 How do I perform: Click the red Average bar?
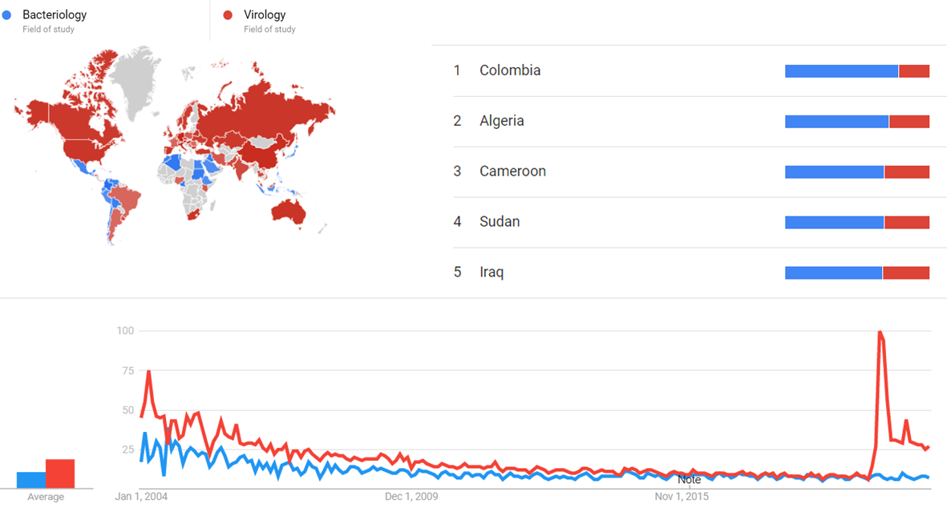click(60, 474)
